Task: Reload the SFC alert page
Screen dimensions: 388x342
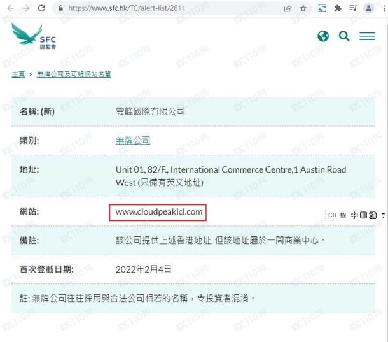Action: (x=41, y=8)
